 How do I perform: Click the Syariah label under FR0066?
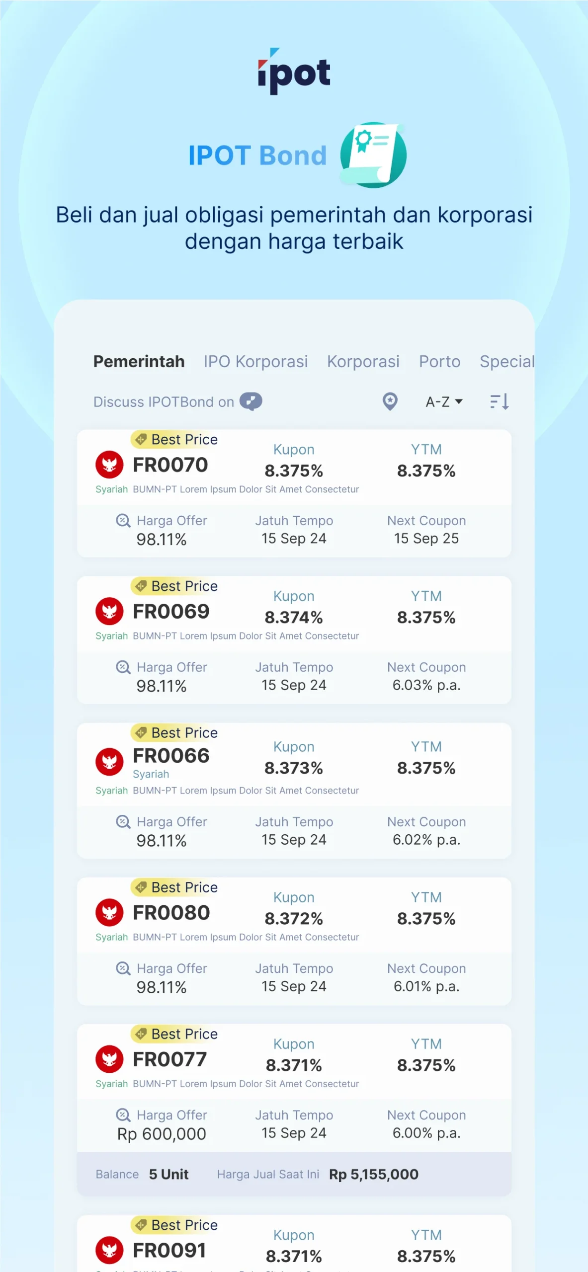(151, 774)
